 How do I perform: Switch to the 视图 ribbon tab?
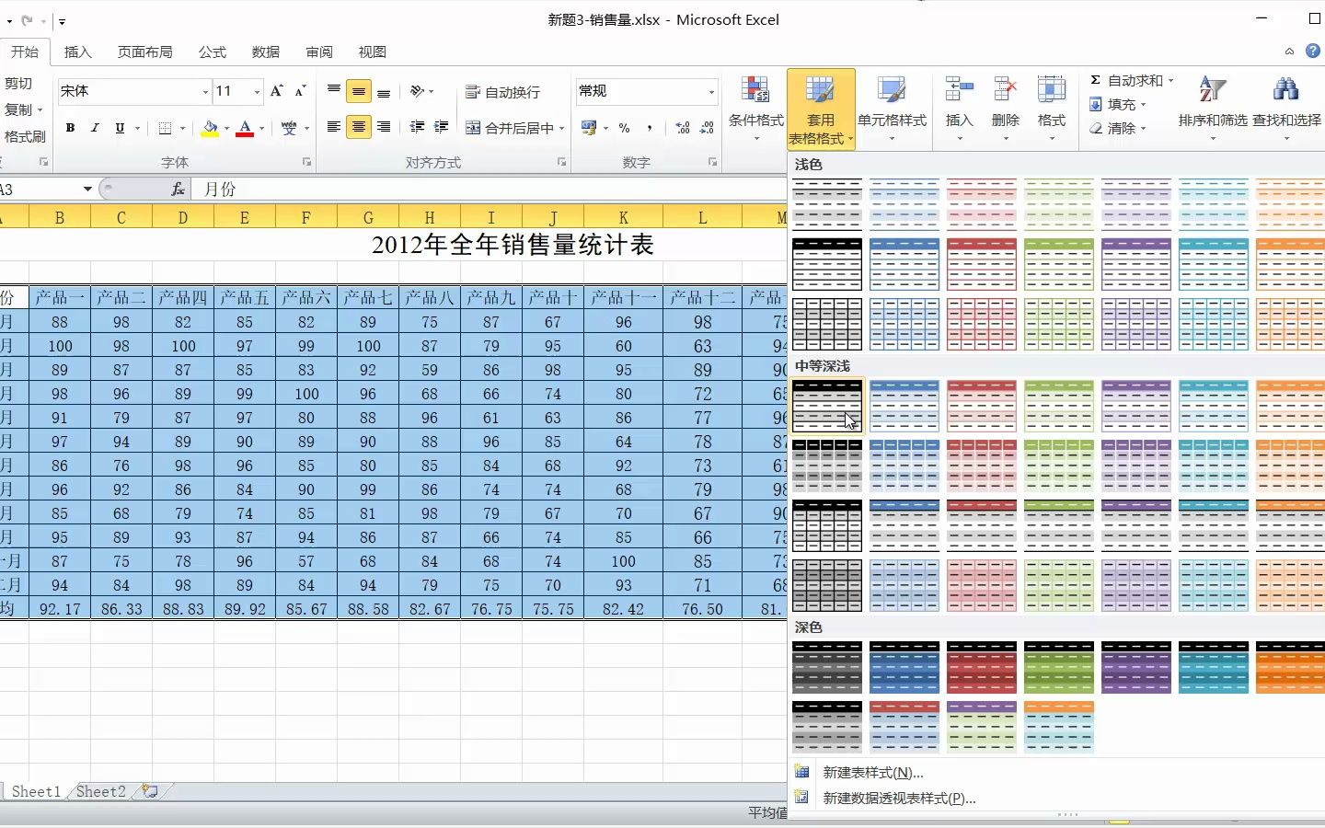[x=373, y=52]
